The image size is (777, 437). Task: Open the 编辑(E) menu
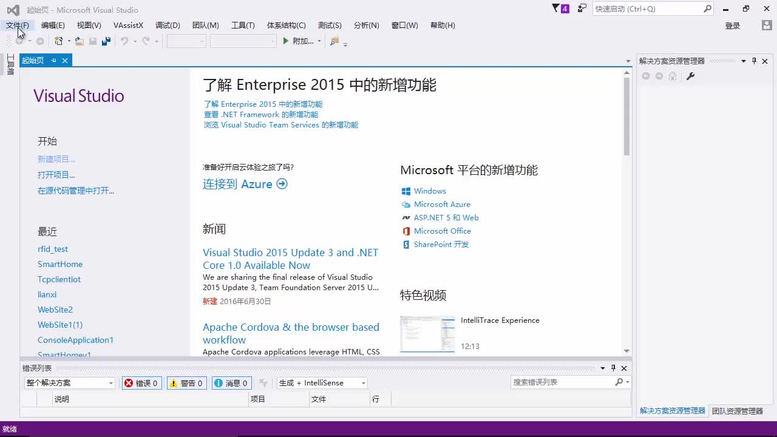tap(53, 25)
